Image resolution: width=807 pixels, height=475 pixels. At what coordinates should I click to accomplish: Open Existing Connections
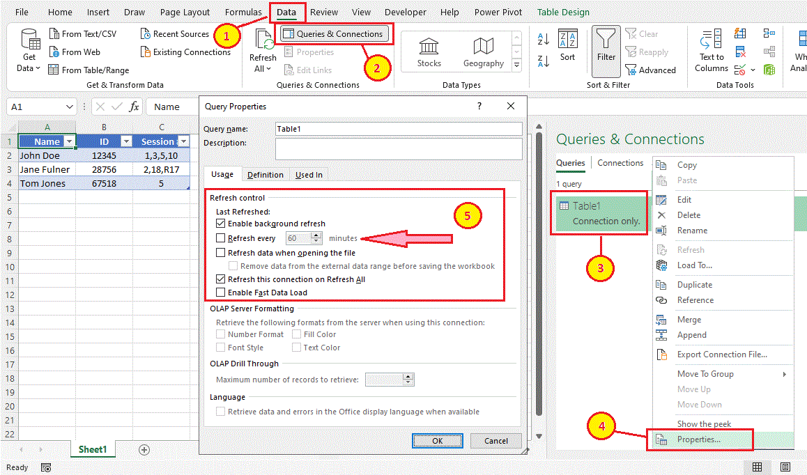pyautogui.click(x=185, y=52)
